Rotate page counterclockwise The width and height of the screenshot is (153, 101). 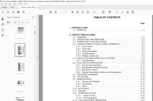23,22
